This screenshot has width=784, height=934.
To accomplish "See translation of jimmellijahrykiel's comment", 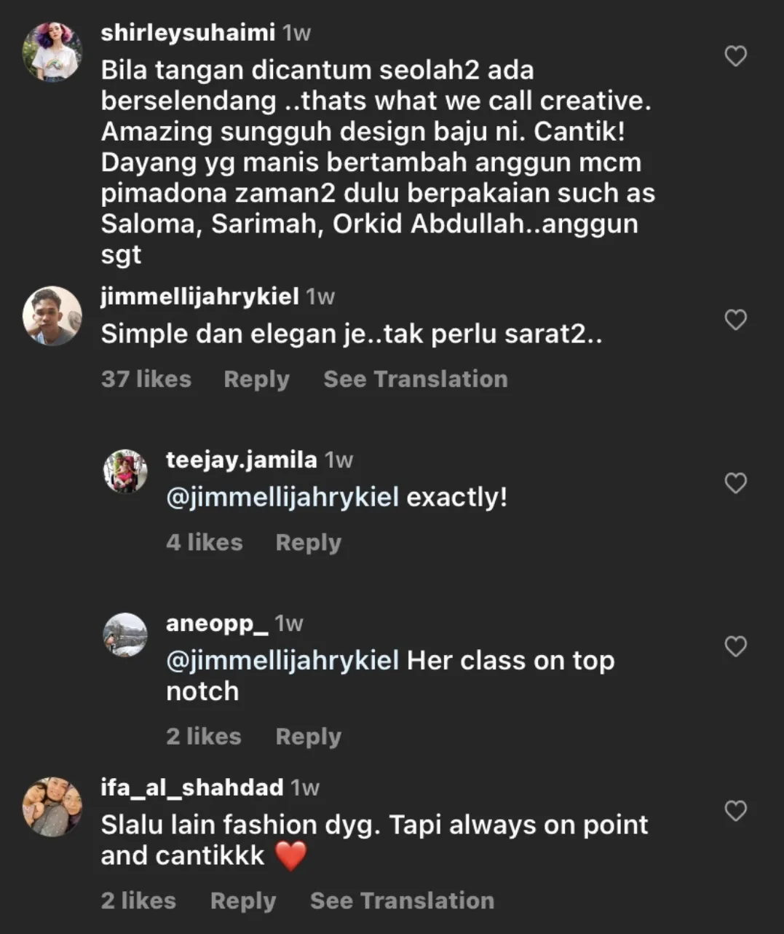I will click(415, 380).
